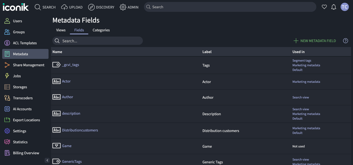Viewport: 353px width, 165px height.
Task: Click the Export Locations icon
Action: 7,120
